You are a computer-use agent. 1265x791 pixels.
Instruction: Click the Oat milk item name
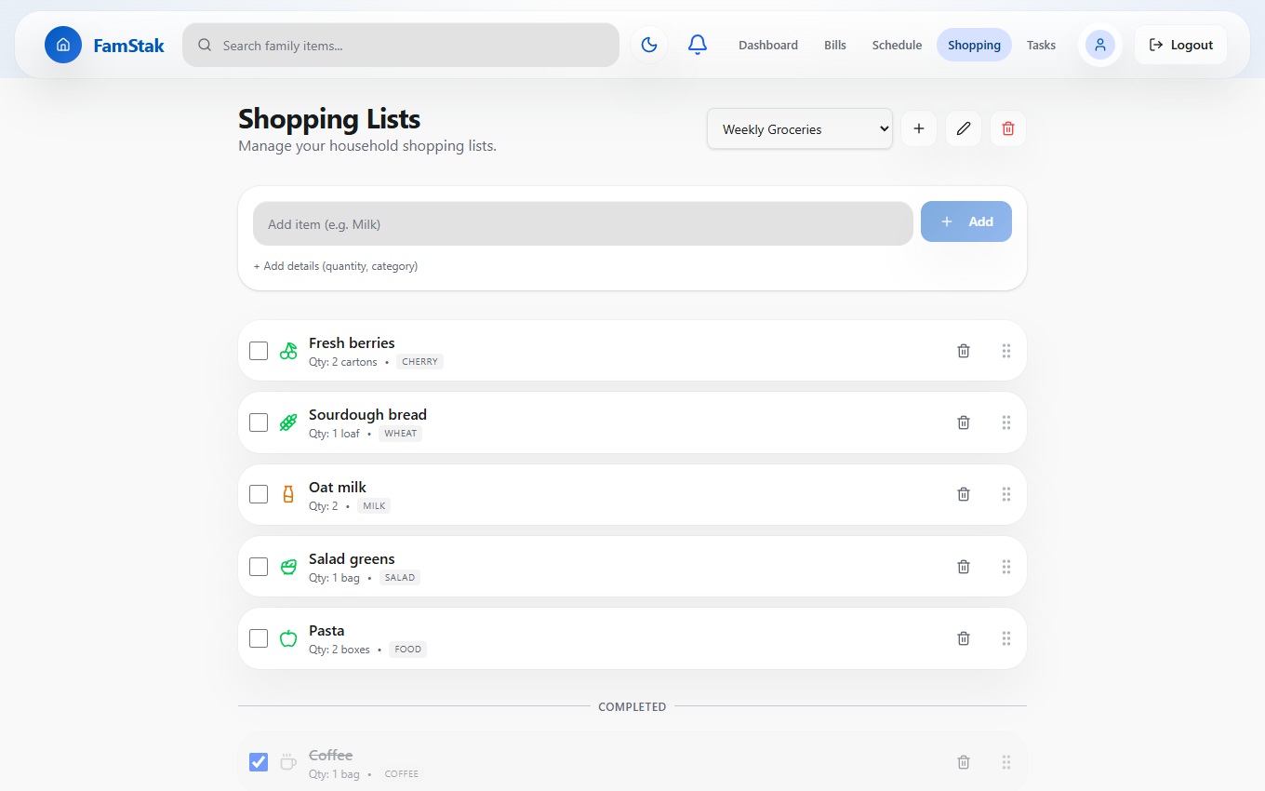[338, 488]
